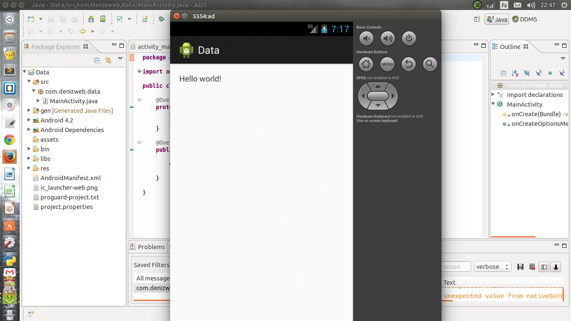571x321 pixels.
Task: Click the DPAD center button in emulator
Action: coord(378,96)
